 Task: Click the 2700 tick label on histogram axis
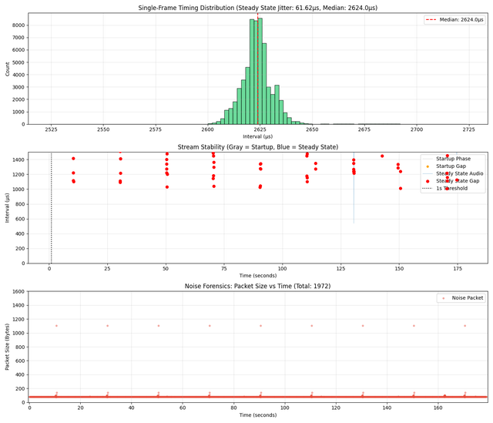click(417, 130)
